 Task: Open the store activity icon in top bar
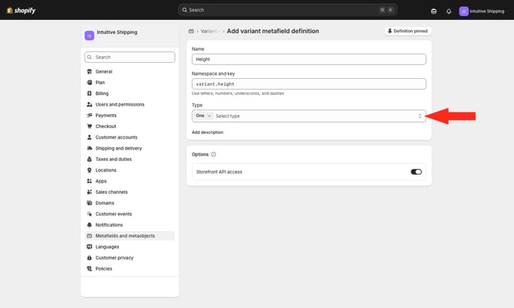[x=433, y=11]
